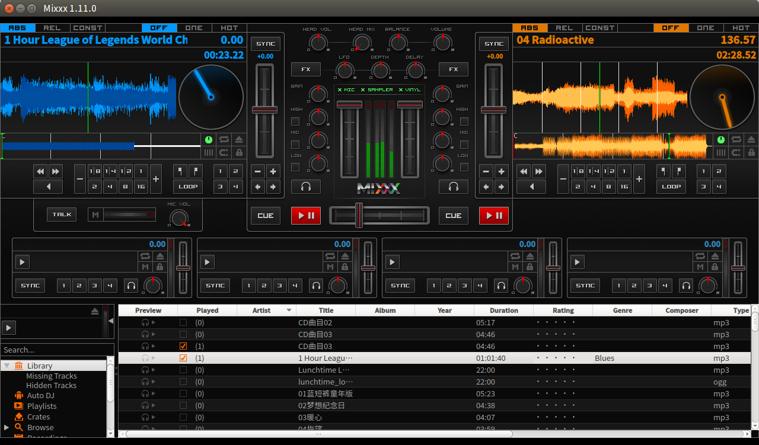Click the HEAD VOL. knob

[x=318, y=43]
